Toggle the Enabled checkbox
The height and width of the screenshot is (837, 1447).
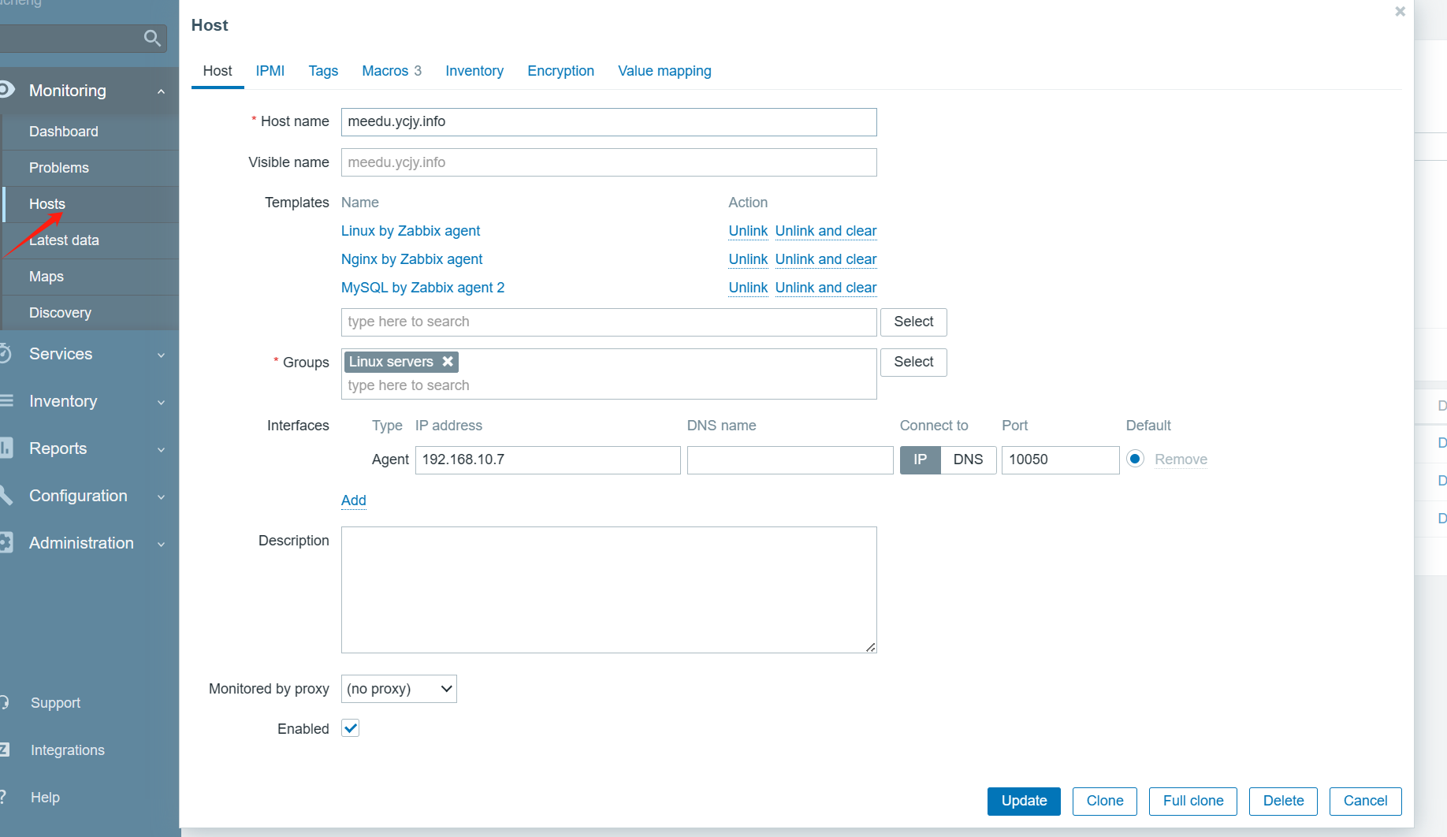pos(351,728)
